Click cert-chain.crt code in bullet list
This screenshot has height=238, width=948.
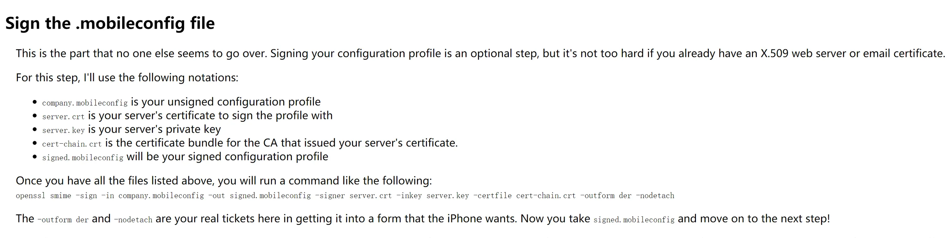point(72,144)
